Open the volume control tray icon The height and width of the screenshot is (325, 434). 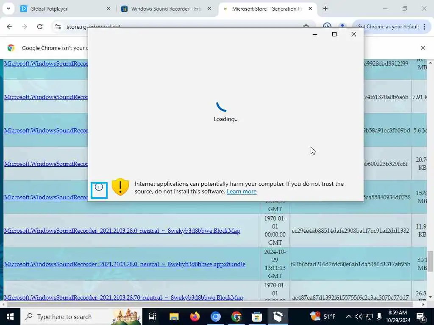pos(359,317)
